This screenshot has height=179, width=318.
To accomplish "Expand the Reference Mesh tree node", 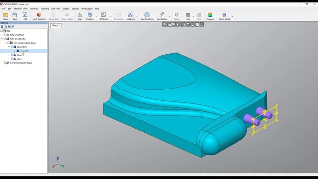I will 2,35.
